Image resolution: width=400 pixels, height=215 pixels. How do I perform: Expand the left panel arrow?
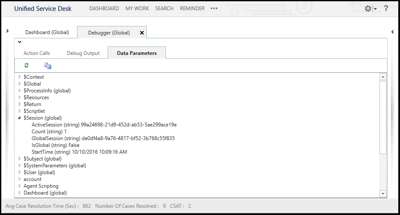(7, 31)
